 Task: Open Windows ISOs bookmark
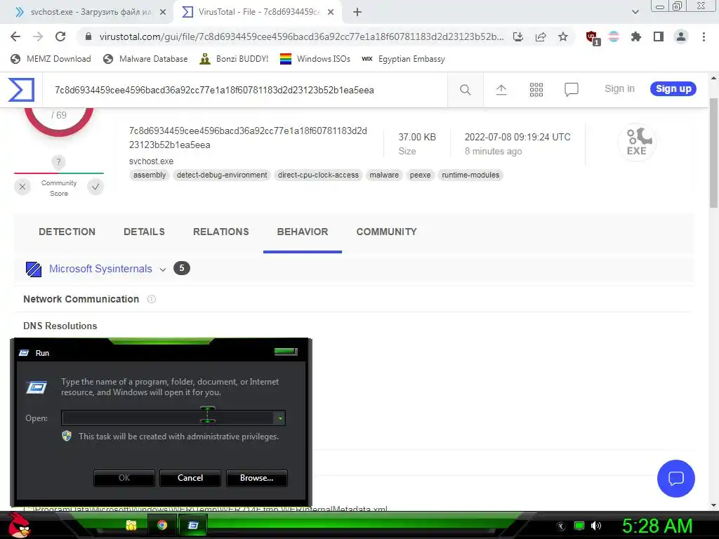click(315, 59)
